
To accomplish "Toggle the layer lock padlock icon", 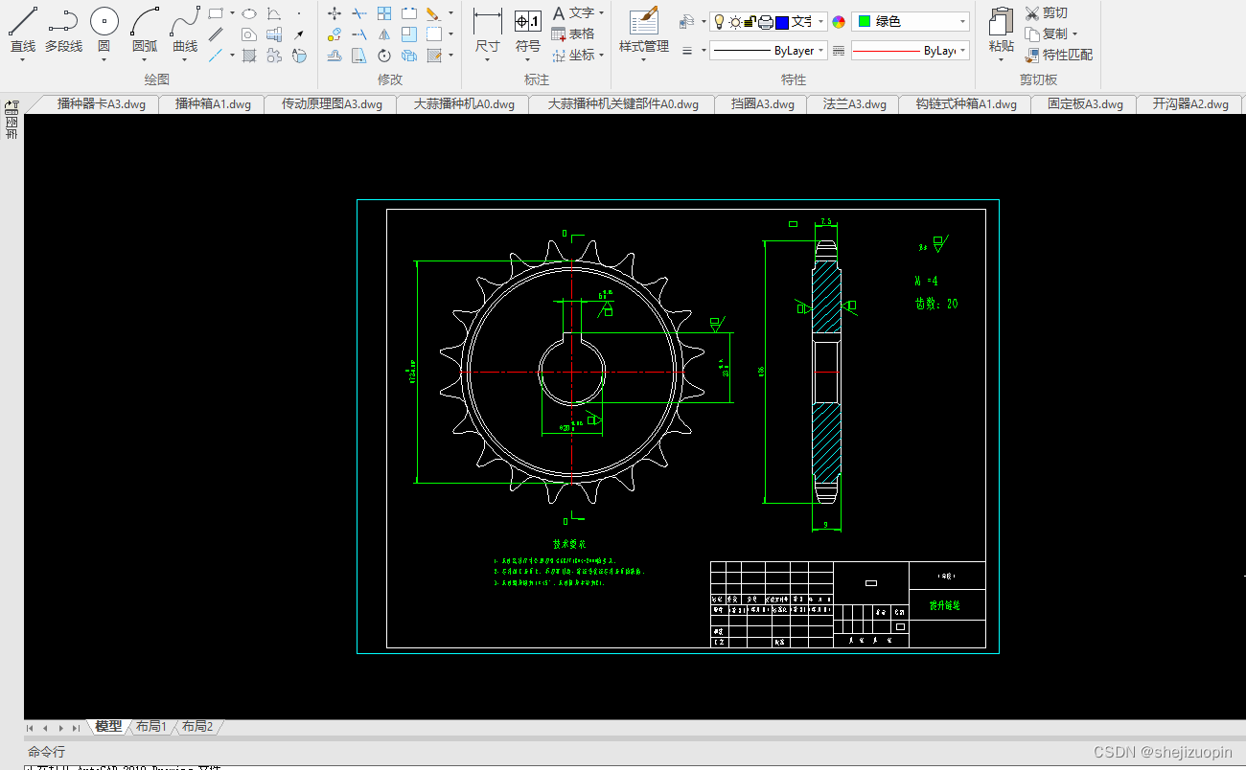I will coord(750,22).
